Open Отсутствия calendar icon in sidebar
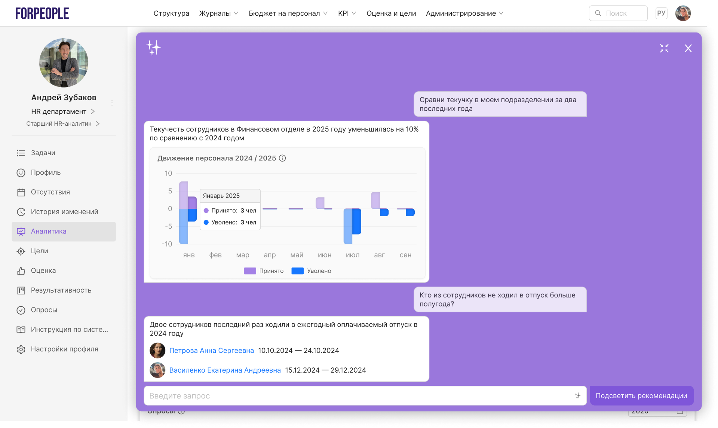The width and height of the screenshot is (718, 428). click(21, 192)
